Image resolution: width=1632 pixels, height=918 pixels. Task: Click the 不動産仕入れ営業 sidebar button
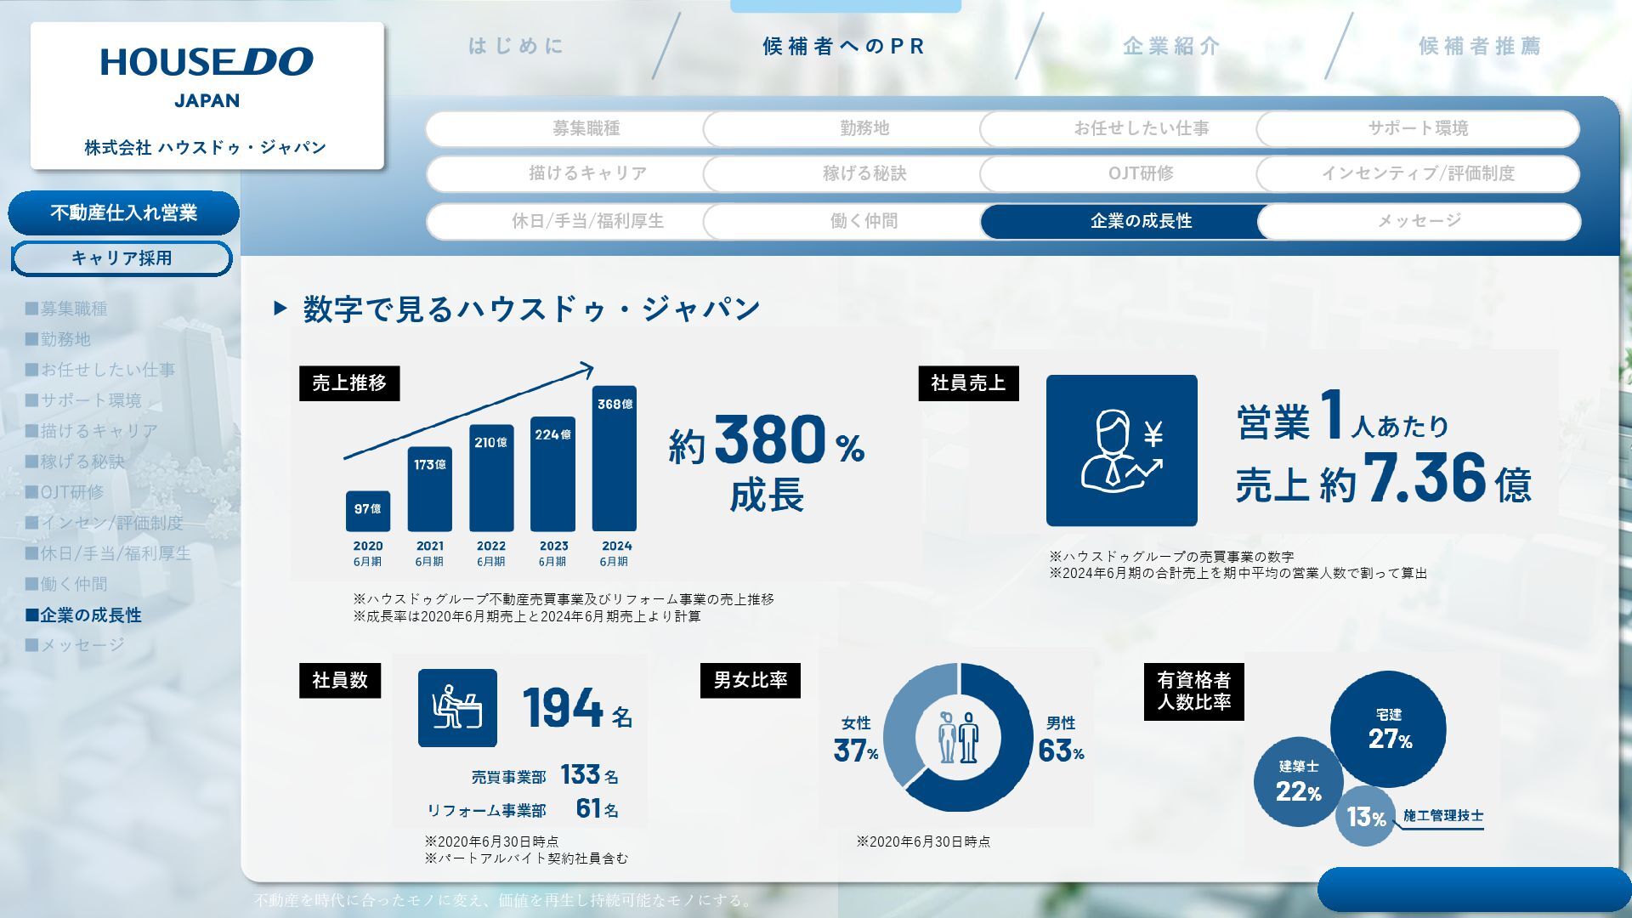(123, 212)
